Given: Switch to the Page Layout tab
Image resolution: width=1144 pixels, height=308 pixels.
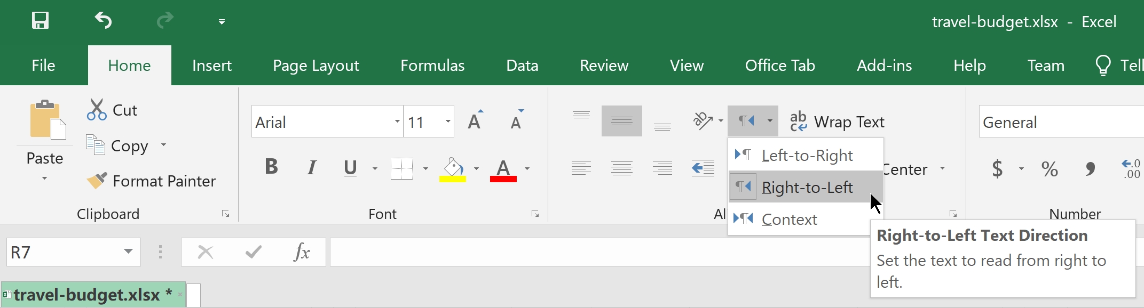Looking at the screenshot, I should point(316,66).
